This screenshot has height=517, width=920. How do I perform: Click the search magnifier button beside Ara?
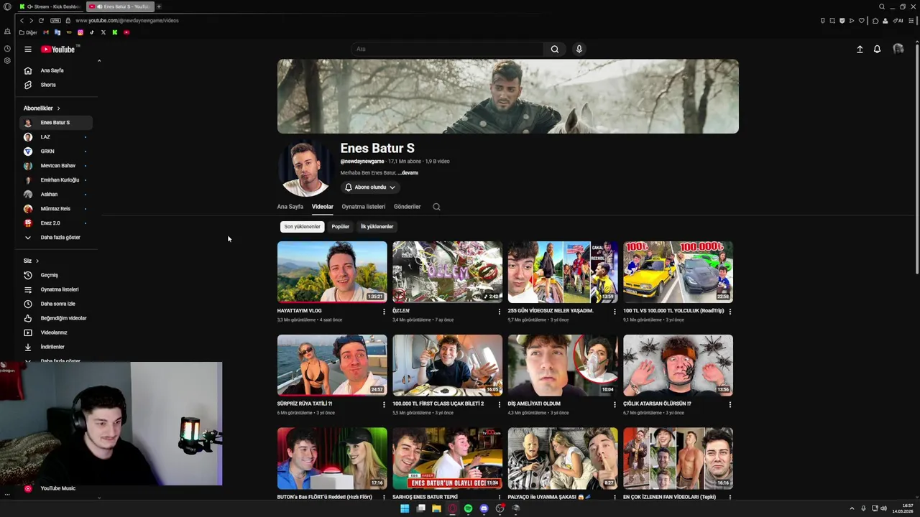point(554,49)
